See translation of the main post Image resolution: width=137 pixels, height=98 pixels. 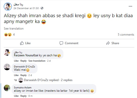[14, 29]
